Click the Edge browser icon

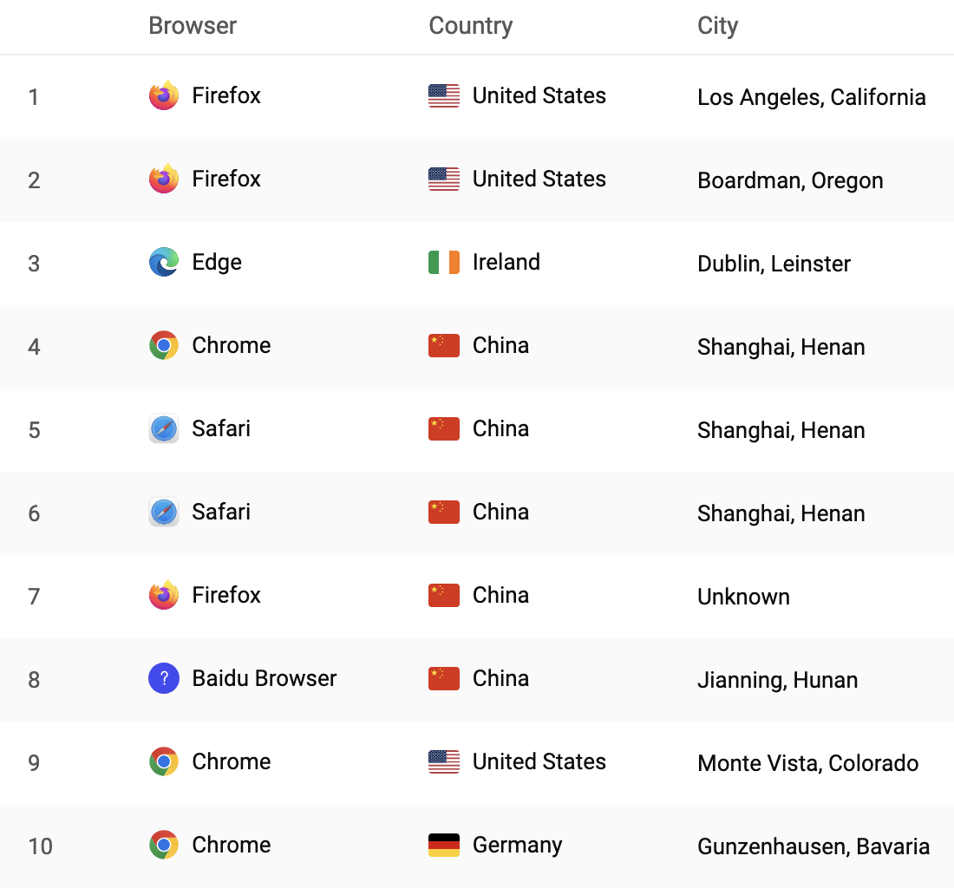pos(163,262)
